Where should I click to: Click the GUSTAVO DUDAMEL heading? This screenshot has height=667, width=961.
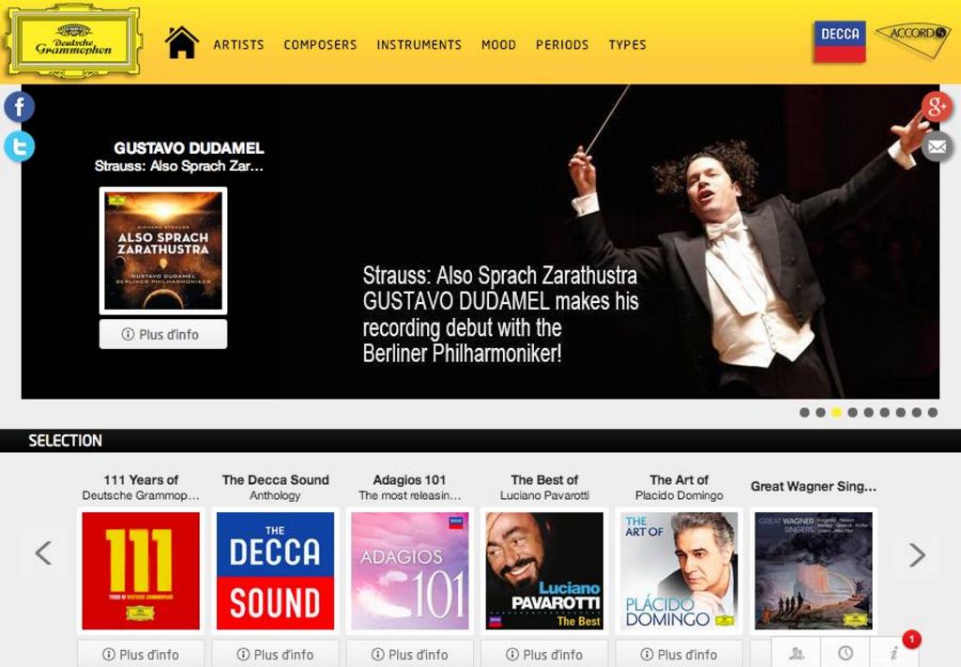pos(189,147)
